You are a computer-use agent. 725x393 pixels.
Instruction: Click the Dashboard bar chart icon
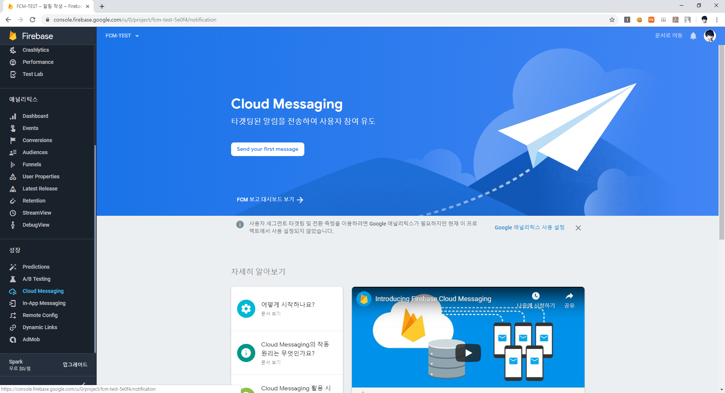pyautogui.click(x=13, y=116)
